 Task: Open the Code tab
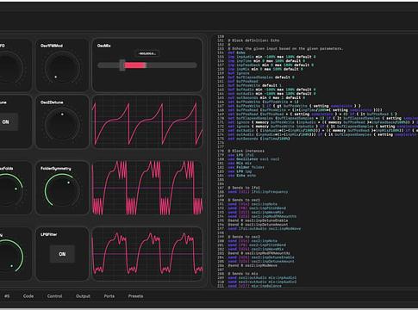[x=28, y=296]
